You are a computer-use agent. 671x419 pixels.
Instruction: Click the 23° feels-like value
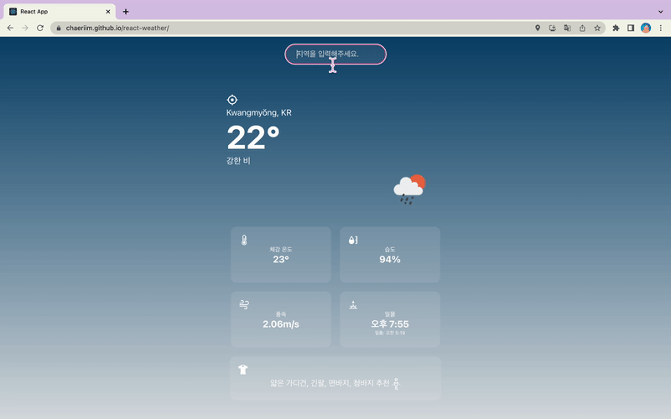281,260
